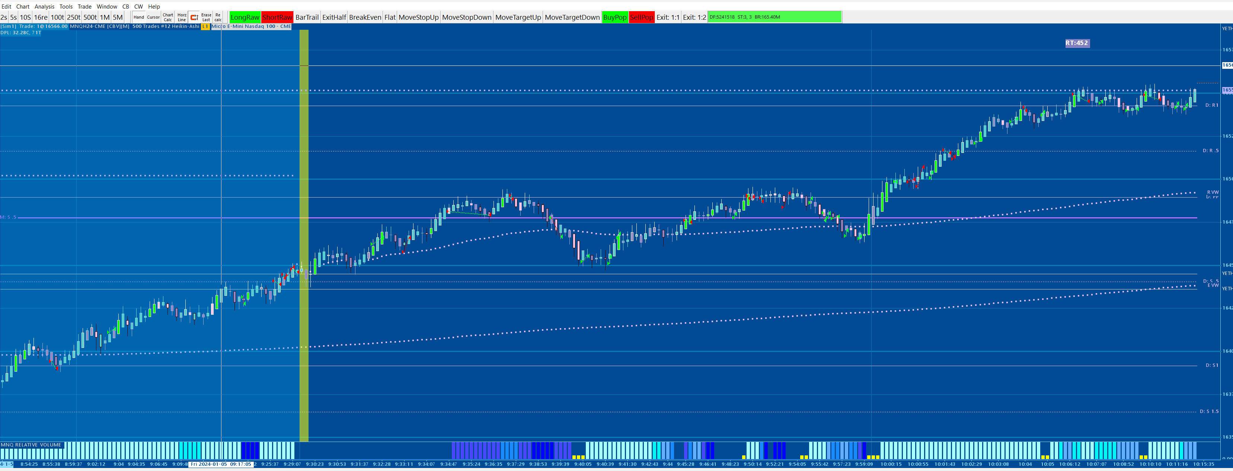Click the magnet snap tool icon
Viewport: 1233px width, 471px height.
coord(194,17)
